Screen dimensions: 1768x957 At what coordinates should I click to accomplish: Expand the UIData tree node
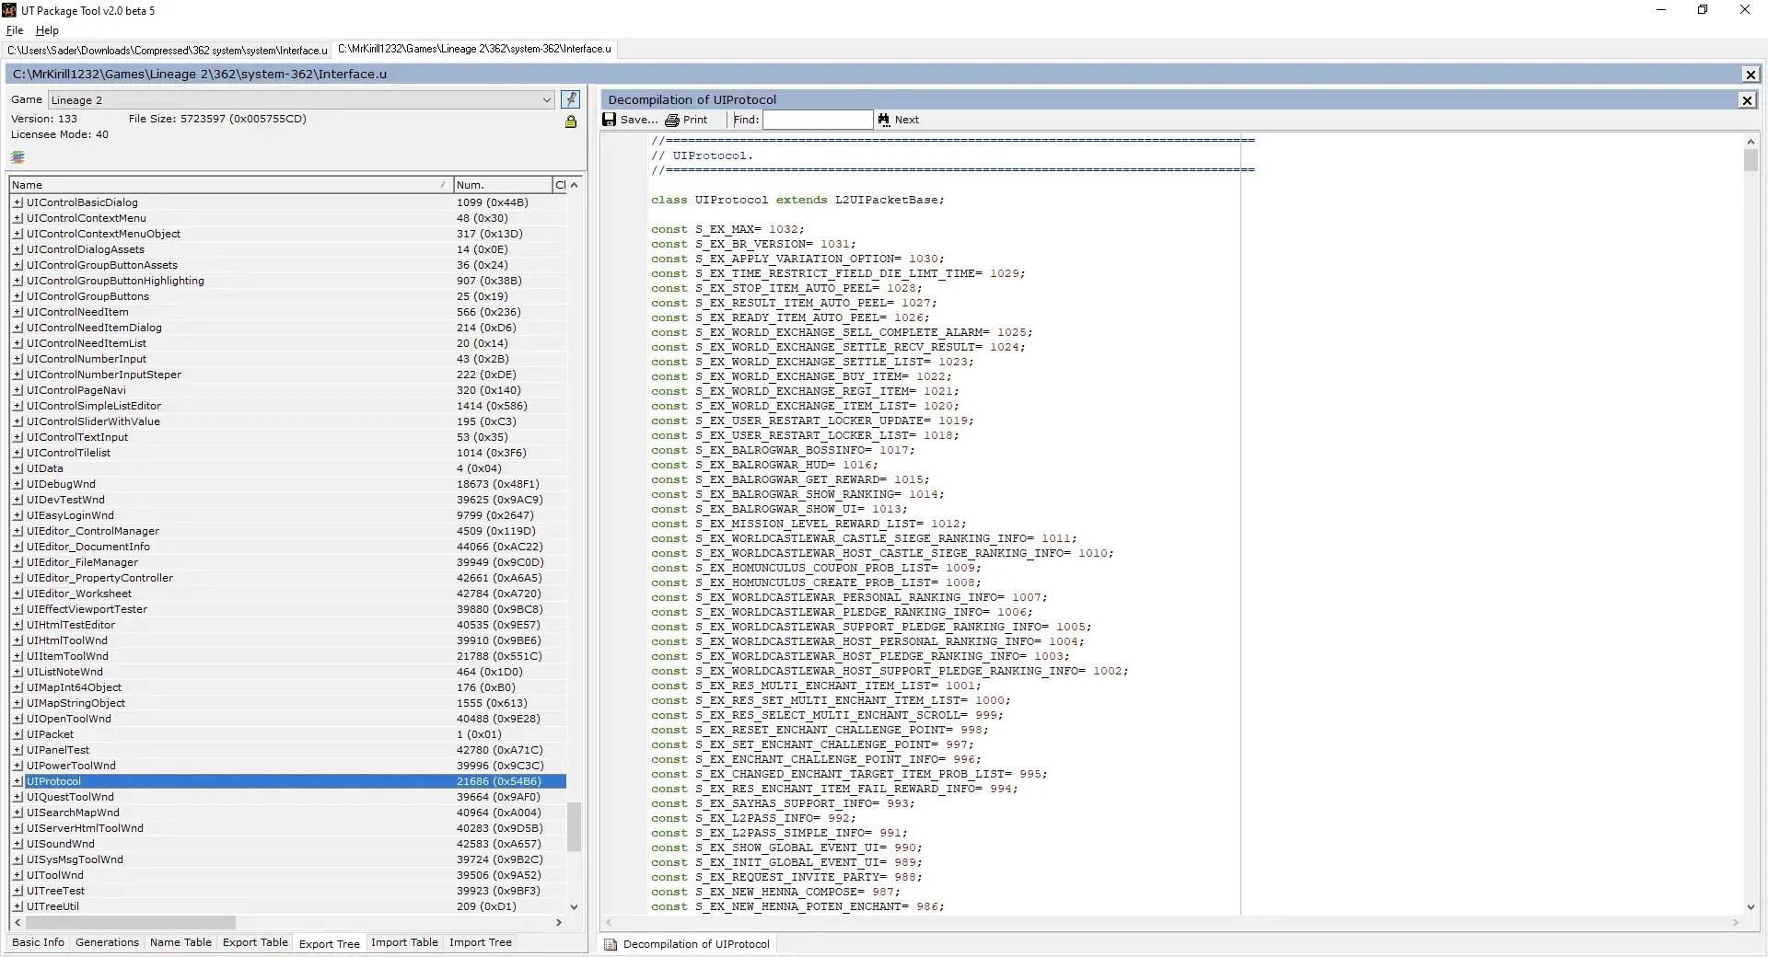coord(17,468)
